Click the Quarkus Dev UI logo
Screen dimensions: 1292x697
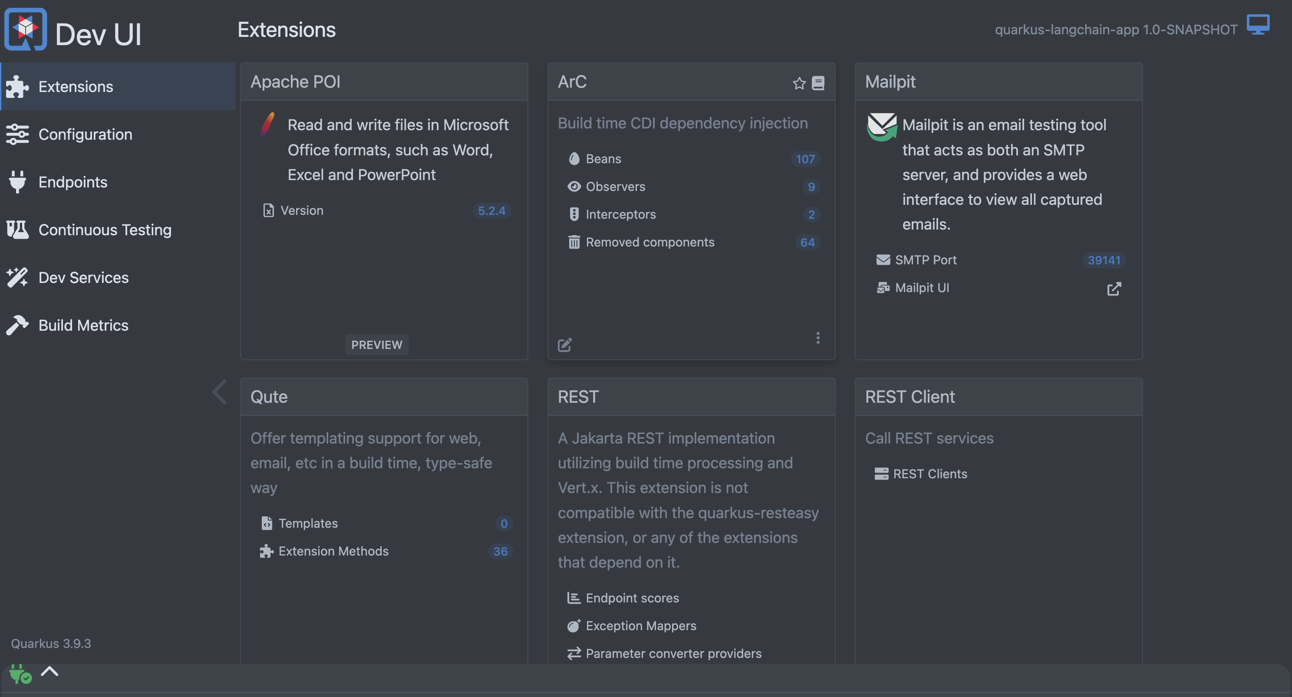26,29
